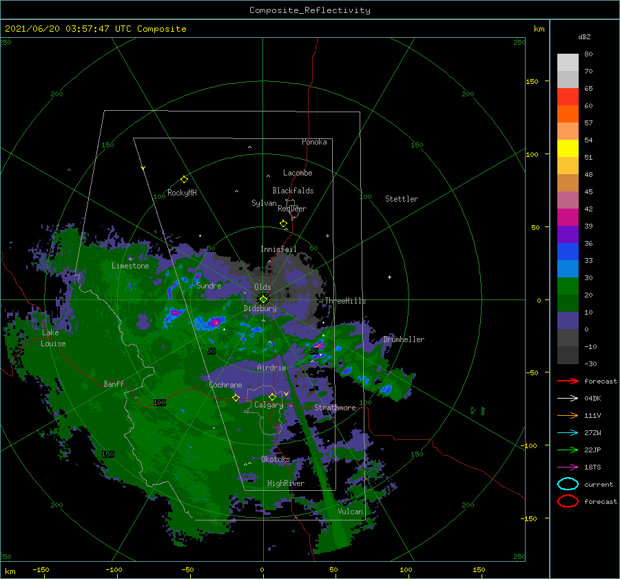Click the Vulcan city label
The height and width of the screenshot is (579, 620).
tap(350, 512)
